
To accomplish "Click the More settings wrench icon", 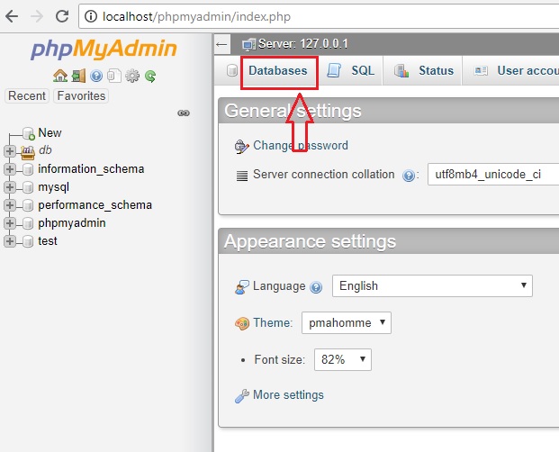I will tap(242, 396).
